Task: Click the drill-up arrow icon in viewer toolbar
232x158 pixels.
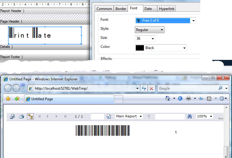Action: tap(149, 116)
